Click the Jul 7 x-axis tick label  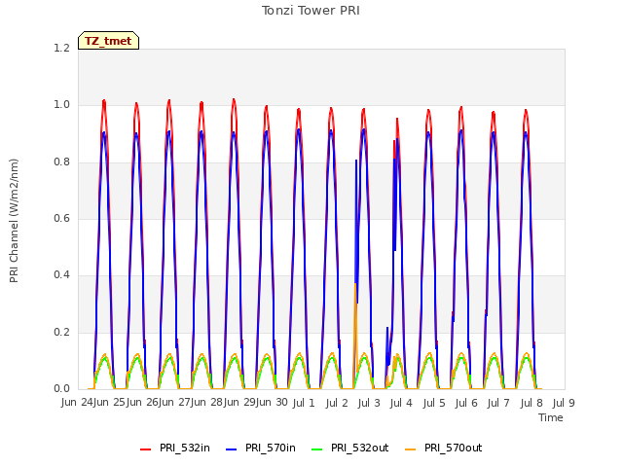pyautogui.click(x=498, y=403)
